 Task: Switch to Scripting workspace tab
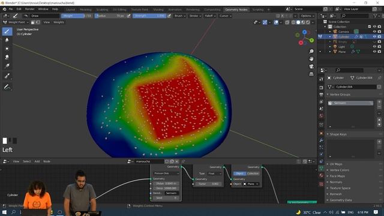click(257, 10)
